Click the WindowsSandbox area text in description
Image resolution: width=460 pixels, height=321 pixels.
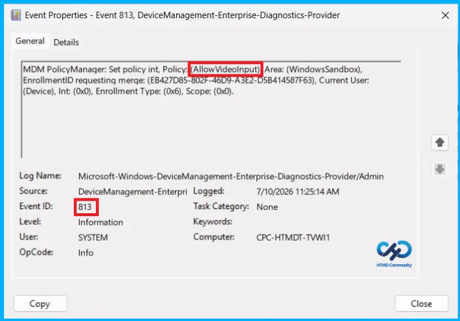click(324, 69)
